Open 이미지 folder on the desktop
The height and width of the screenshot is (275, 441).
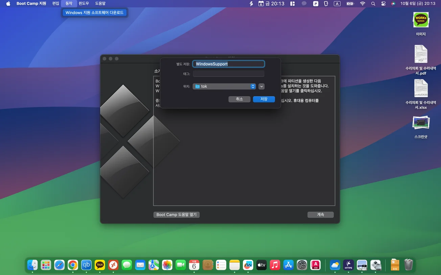pos(421,24)
